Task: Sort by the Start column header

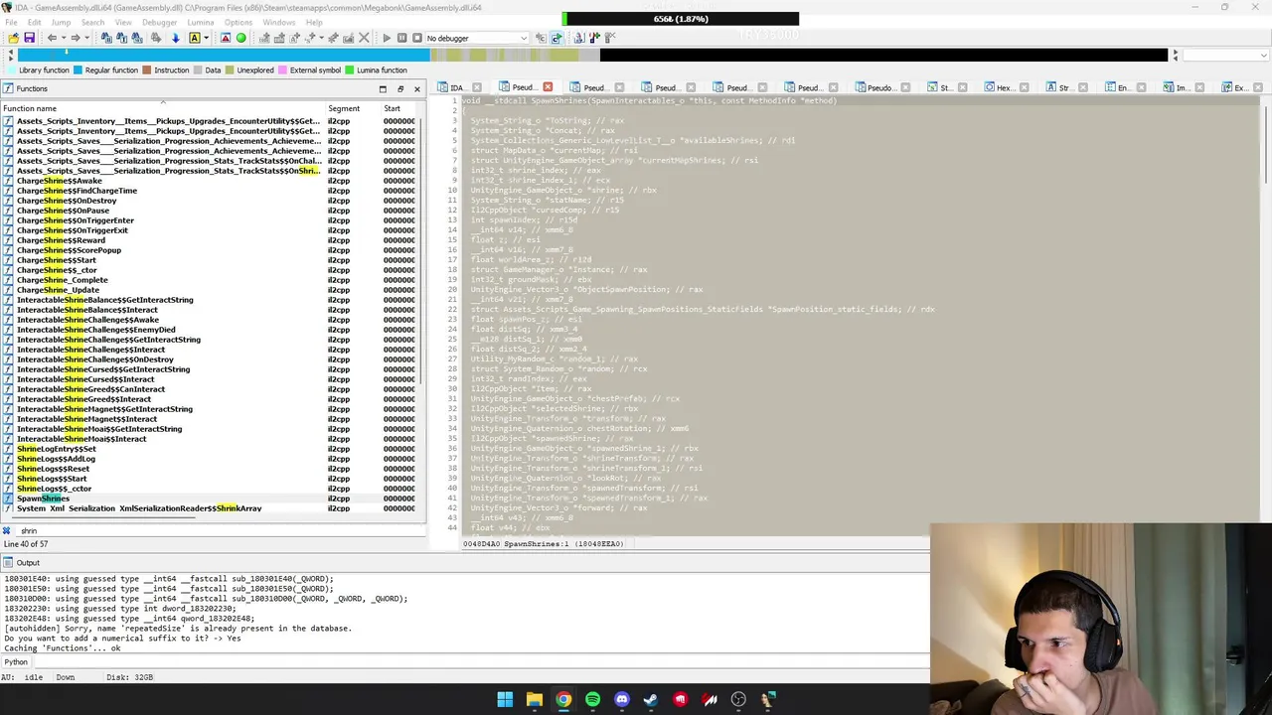Action: [x=393, y=108]
